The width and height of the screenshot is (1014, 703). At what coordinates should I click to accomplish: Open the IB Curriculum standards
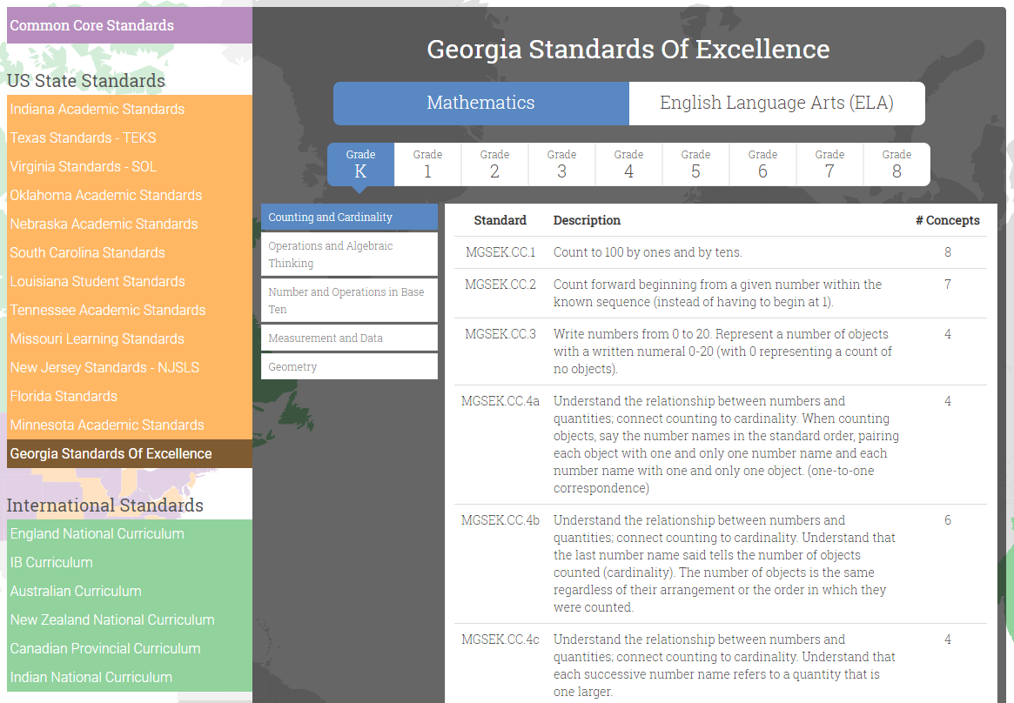point(50,562)
